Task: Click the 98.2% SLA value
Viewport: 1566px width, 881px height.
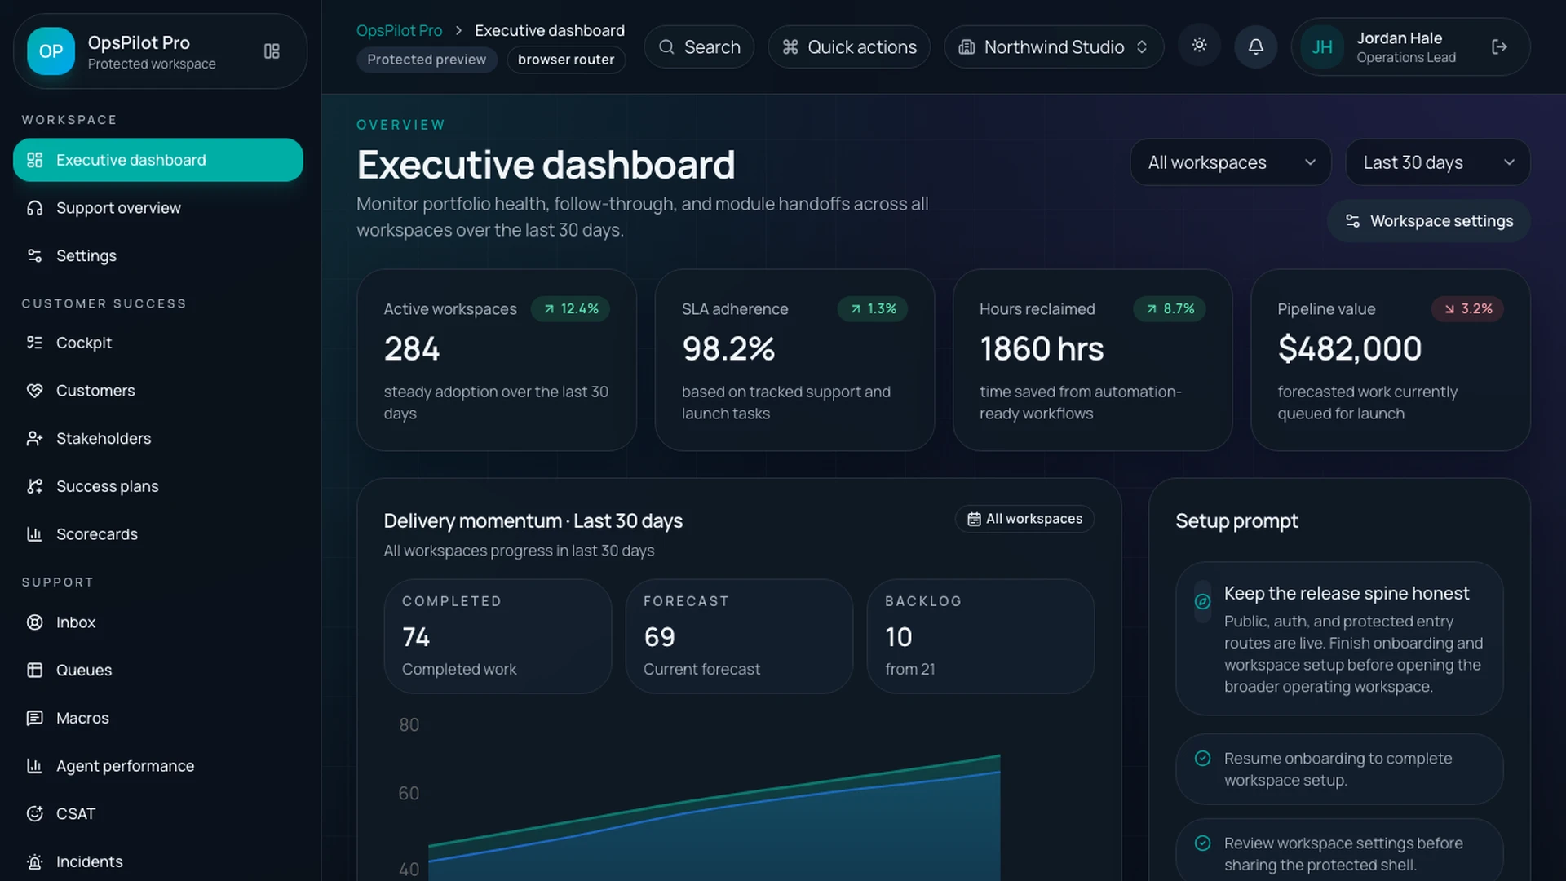Action: tap(728, 349)
